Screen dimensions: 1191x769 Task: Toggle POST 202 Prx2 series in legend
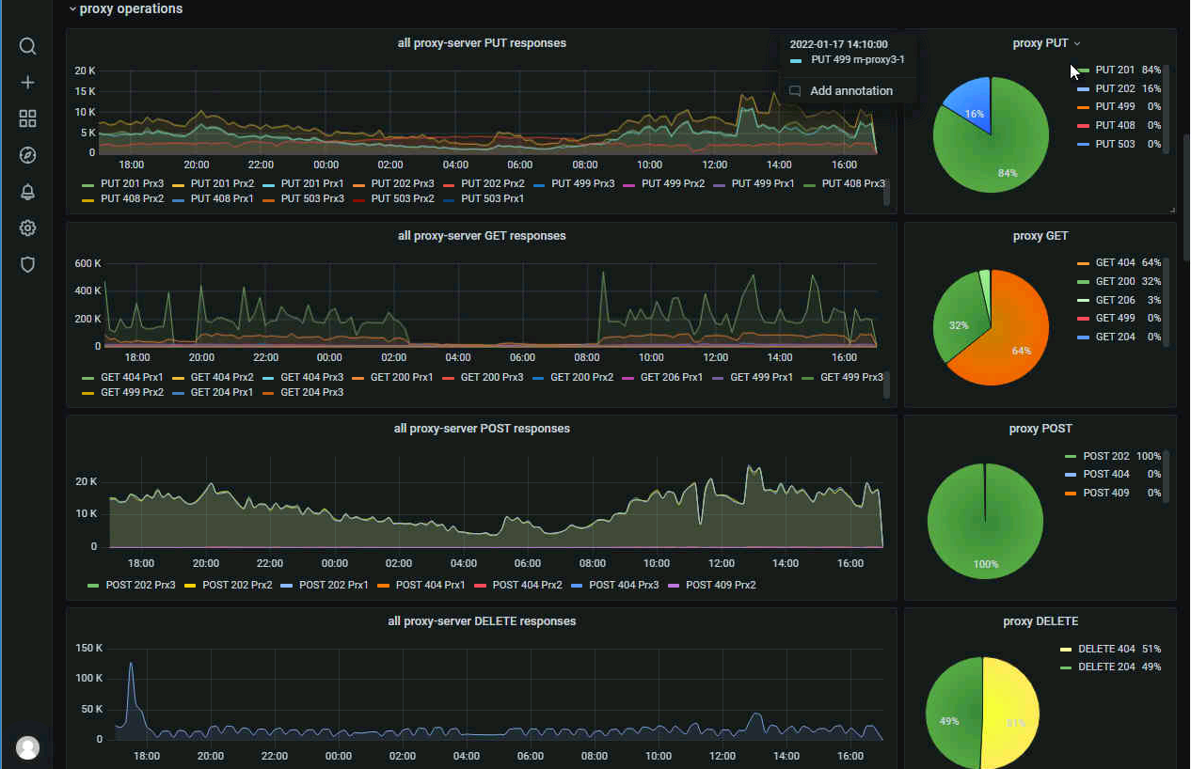pos(236,586)
